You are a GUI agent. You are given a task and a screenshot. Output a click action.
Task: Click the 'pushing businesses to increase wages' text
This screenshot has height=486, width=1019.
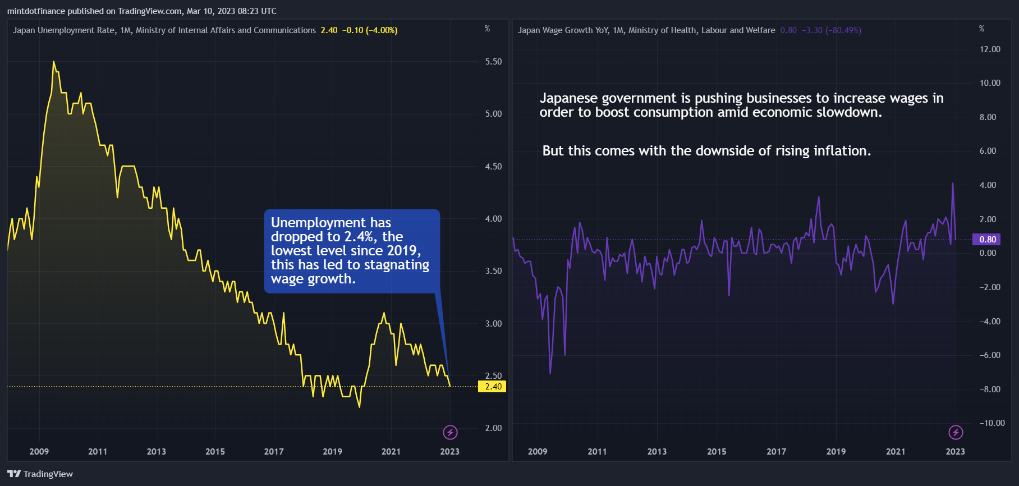(741, 105)
